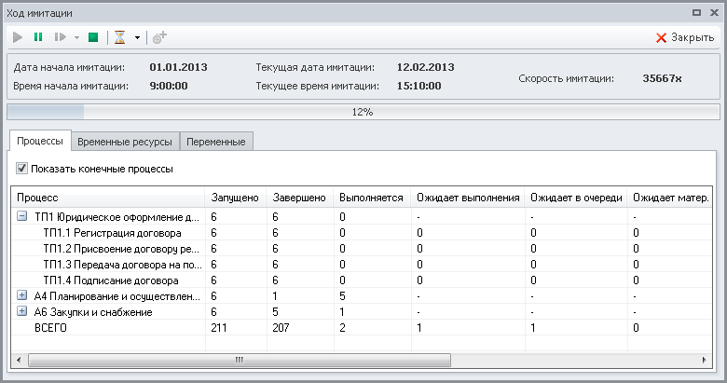This screenshot has width=727, height=383.
Task: Click the Закрыть button
Action: 685,38
